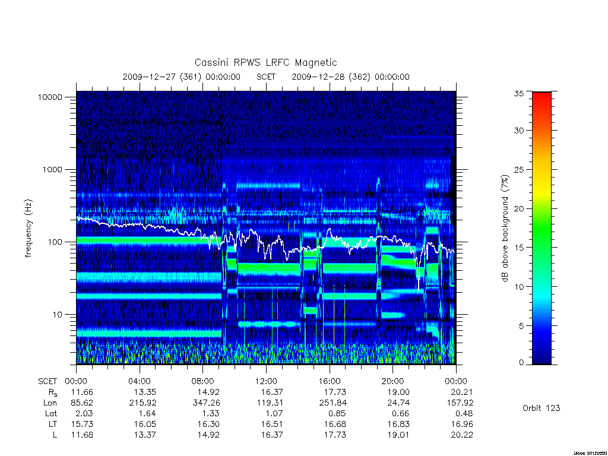Click the 'LT' row label
Image resolution: width=608 pixels, height=456 pixels.
[x=53, y=424]
